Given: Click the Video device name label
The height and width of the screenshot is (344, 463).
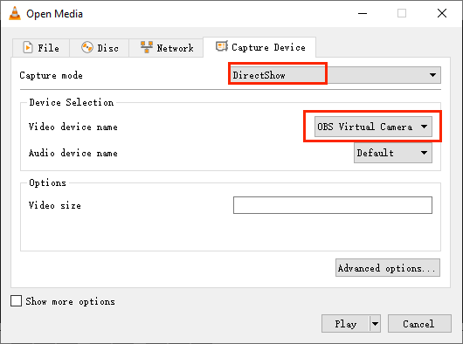Looking at the screenshot, I should [x=73, y=127].
